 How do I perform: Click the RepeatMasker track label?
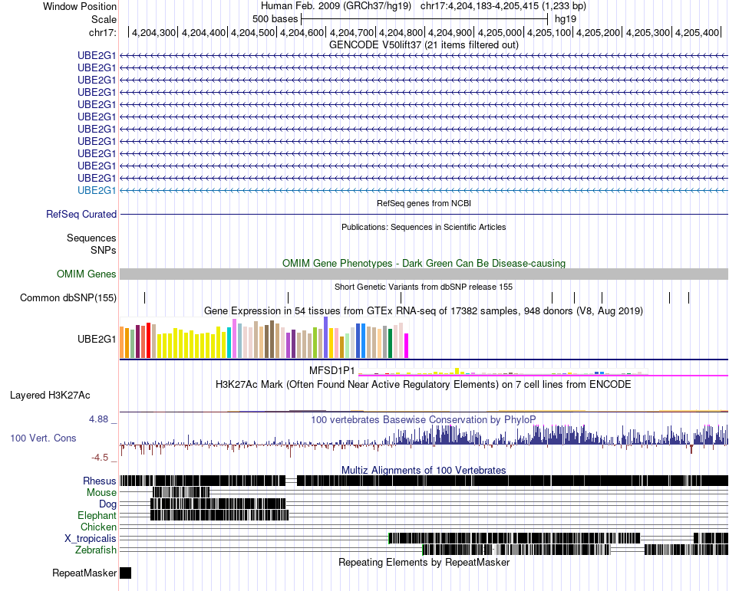click(x=84, y=573)
